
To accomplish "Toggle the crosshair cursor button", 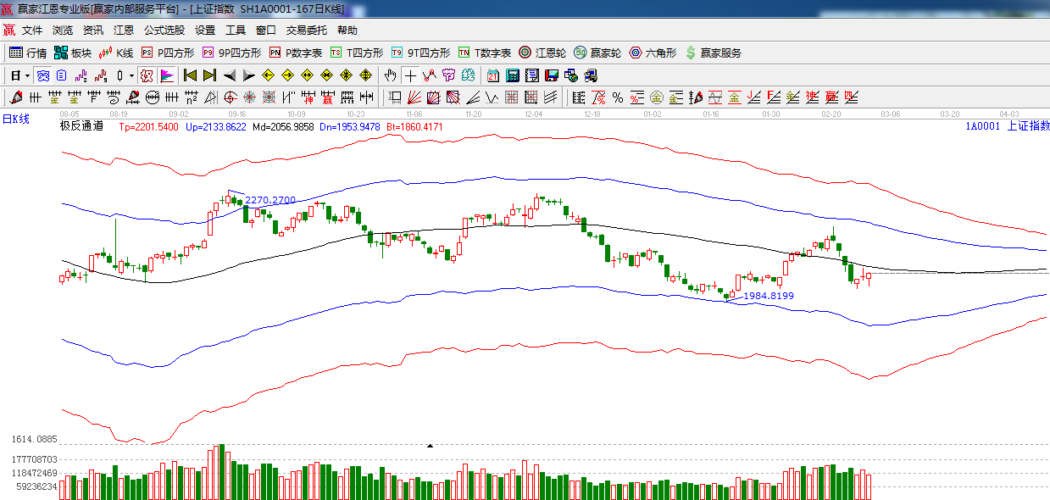I will click(410, 75).
